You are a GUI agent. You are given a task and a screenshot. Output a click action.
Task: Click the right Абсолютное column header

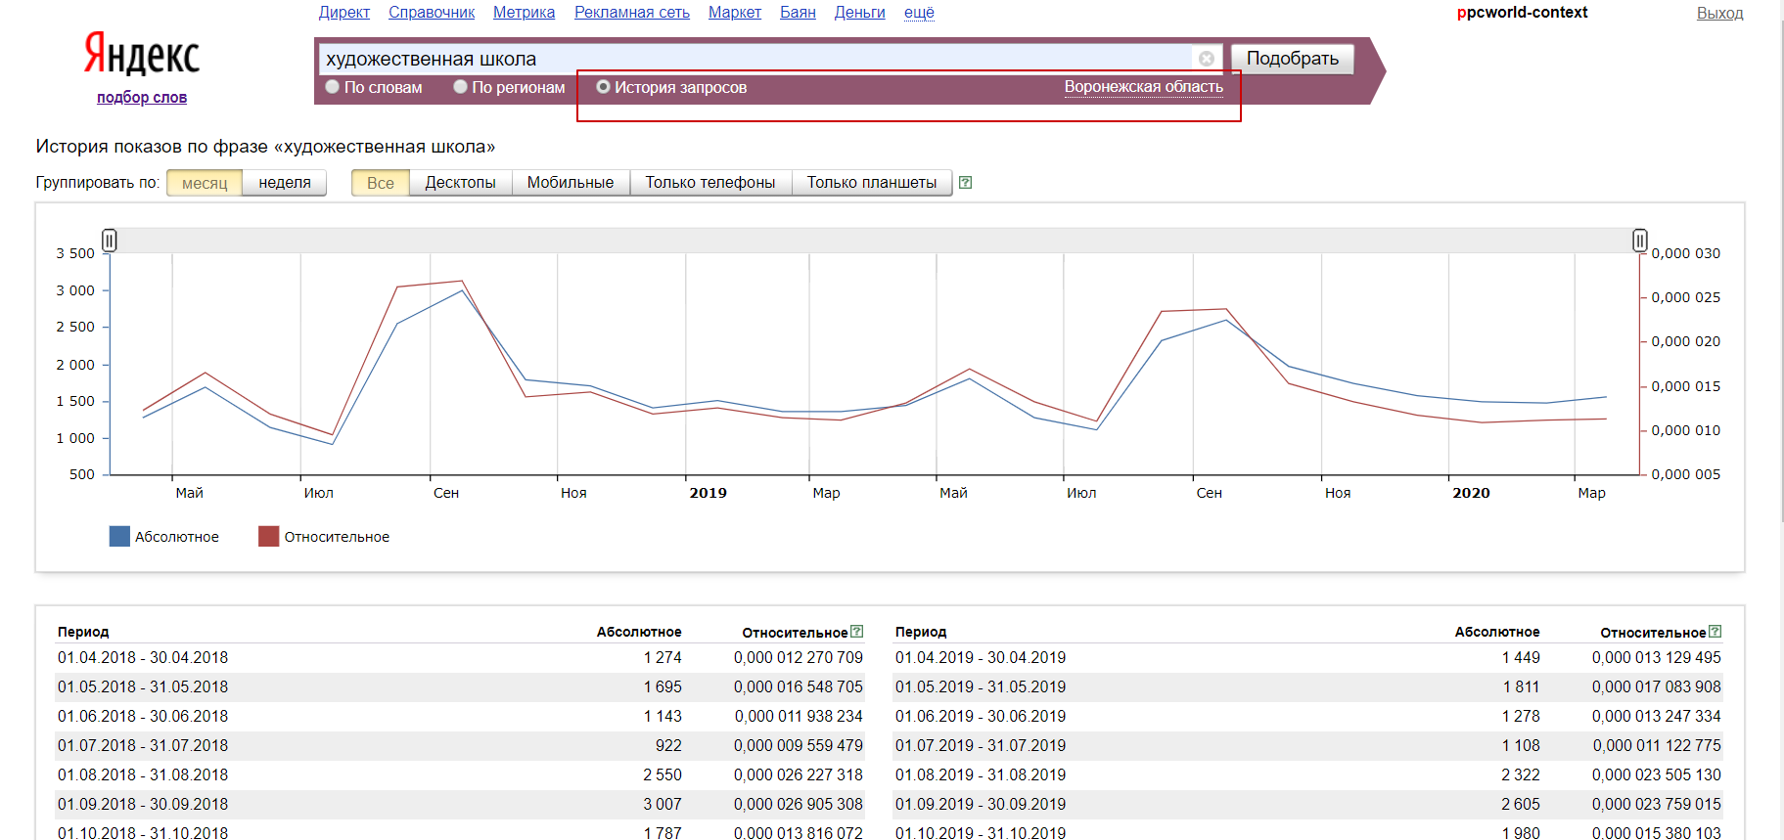click(1497, 633)
